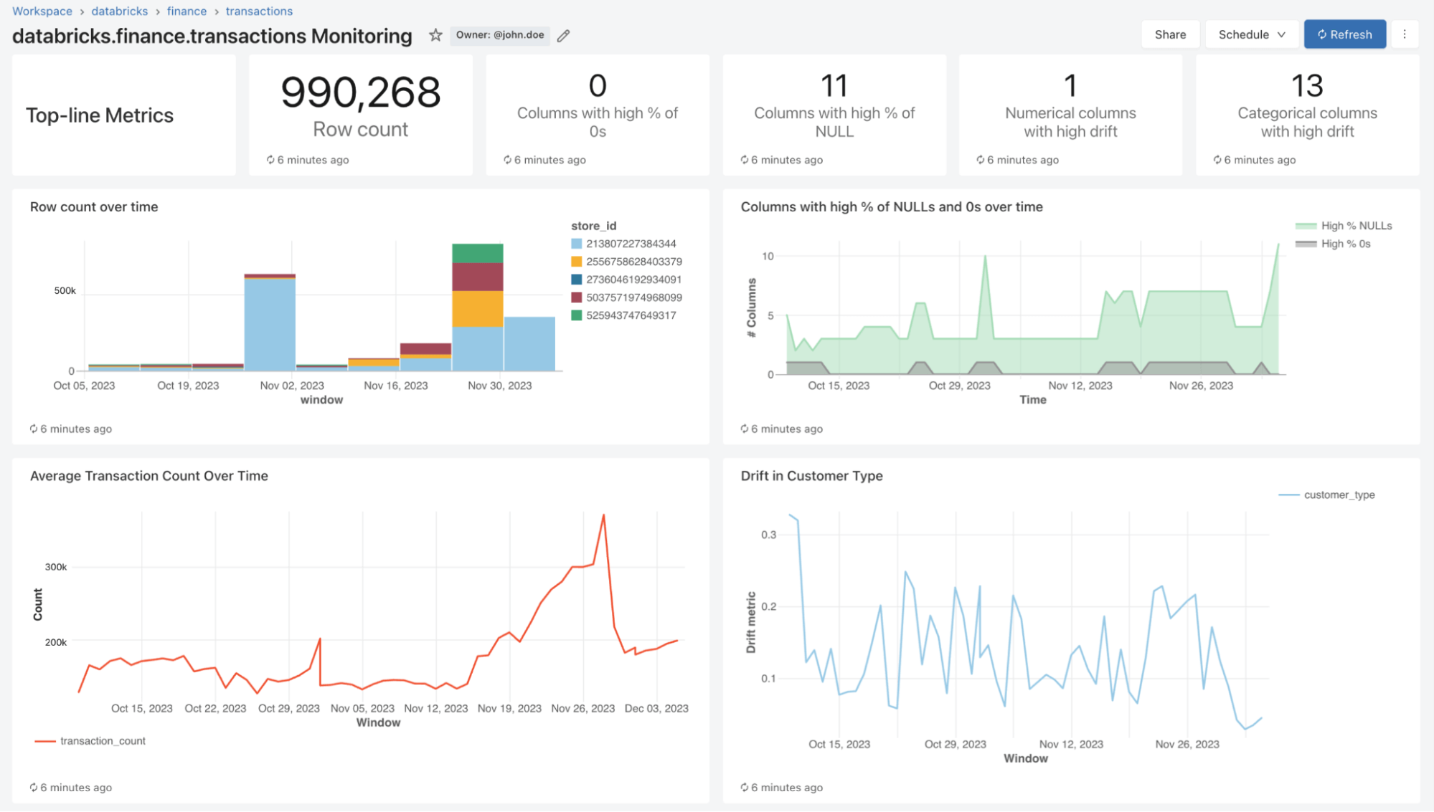The width and height of the screenshot is (1434, 812).
Task: Star the dashboard as favorite
Action: click(x=435, y=34)
